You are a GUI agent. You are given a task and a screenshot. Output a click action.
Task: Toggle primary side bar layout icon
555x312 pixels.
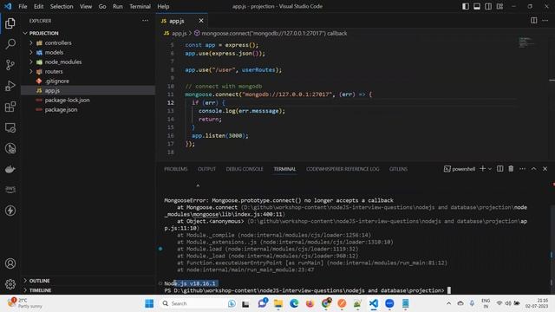[466, 6]
